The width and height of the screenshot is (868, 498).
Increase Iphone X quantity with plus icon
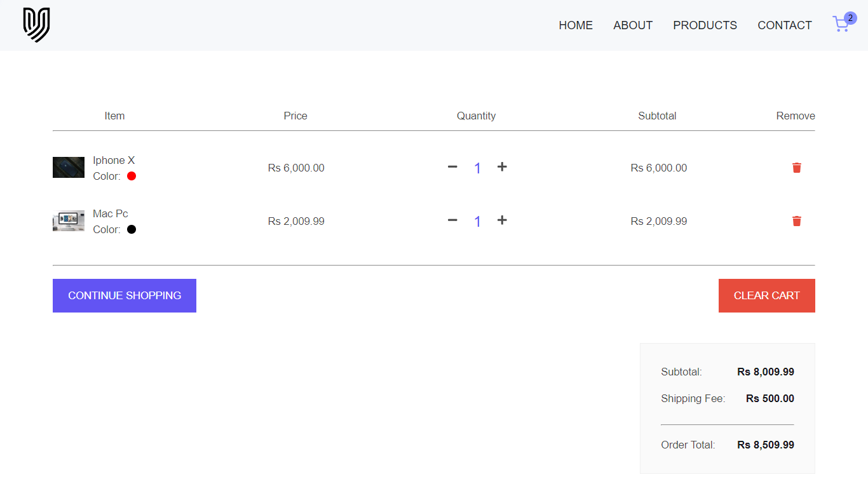502,167
